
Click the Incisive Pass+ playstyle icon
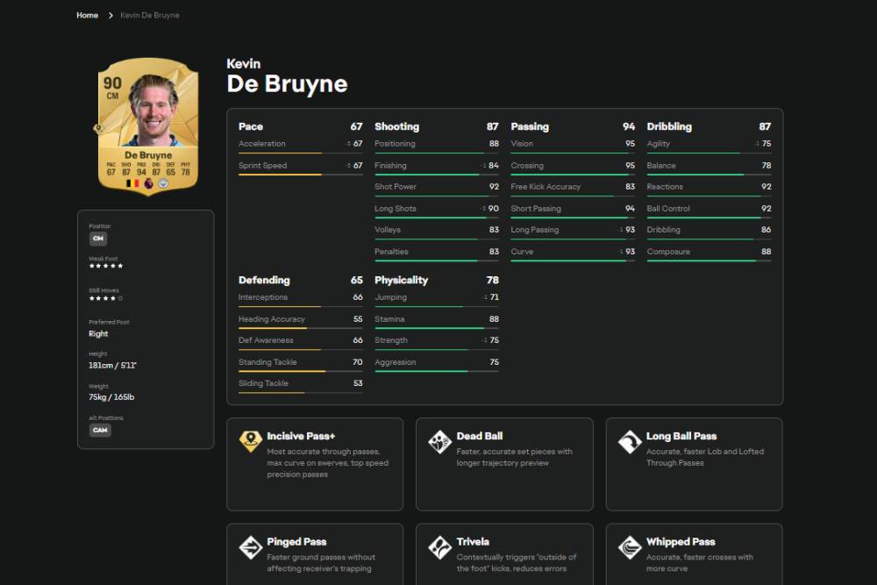tap(250, 441)
